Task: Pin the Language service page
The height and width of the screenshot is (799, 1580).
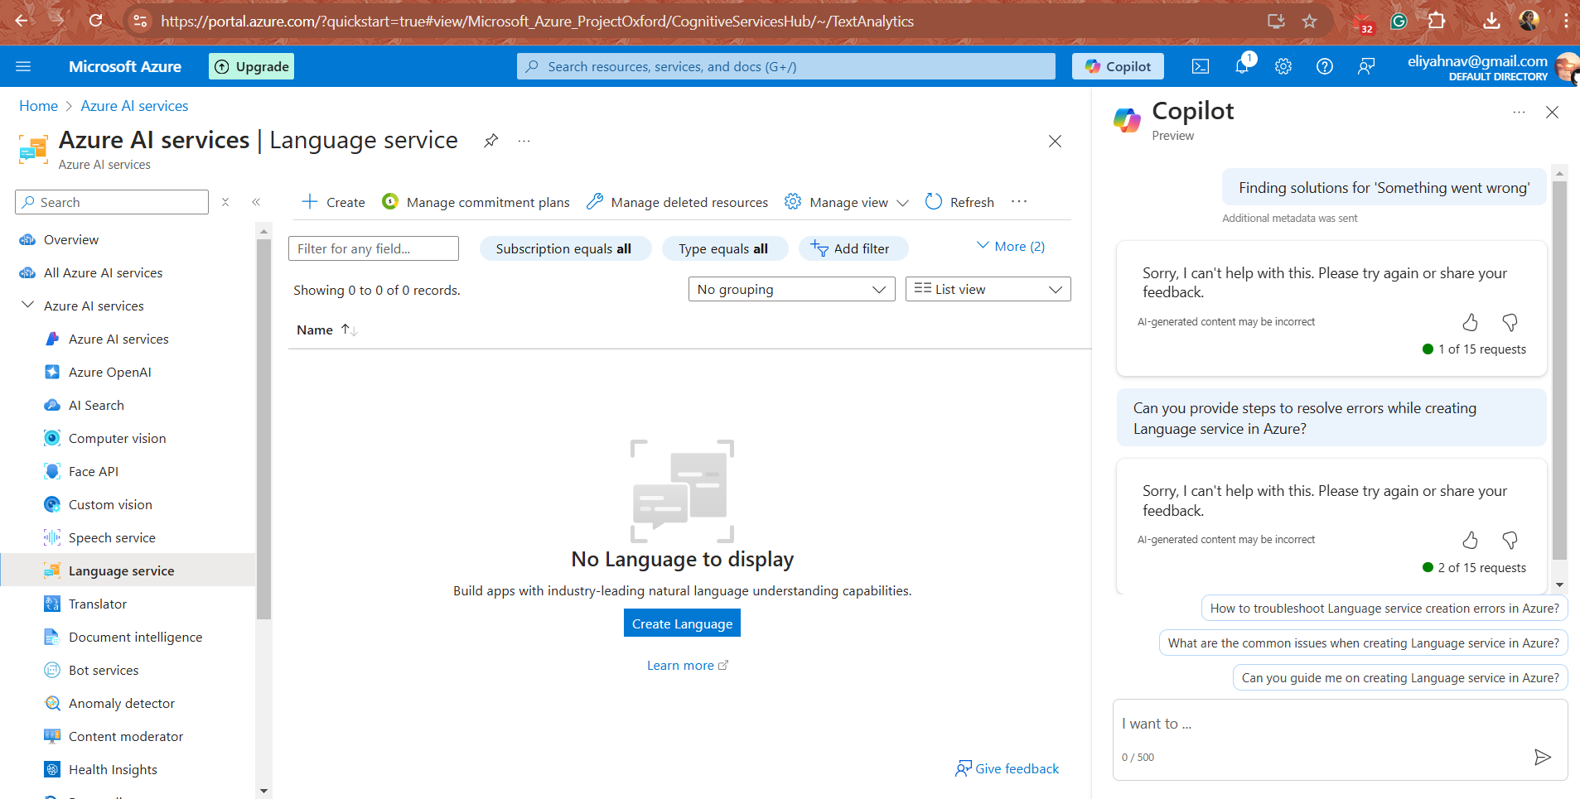Action: [x=490, y=141]
